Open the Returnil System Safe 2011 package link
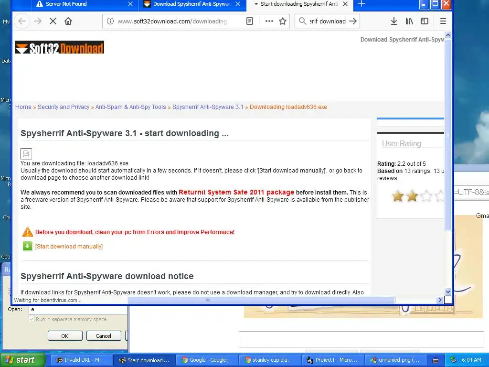Image resolution: width=489 pixels, height=367 pixels. (x=236, y=192)
